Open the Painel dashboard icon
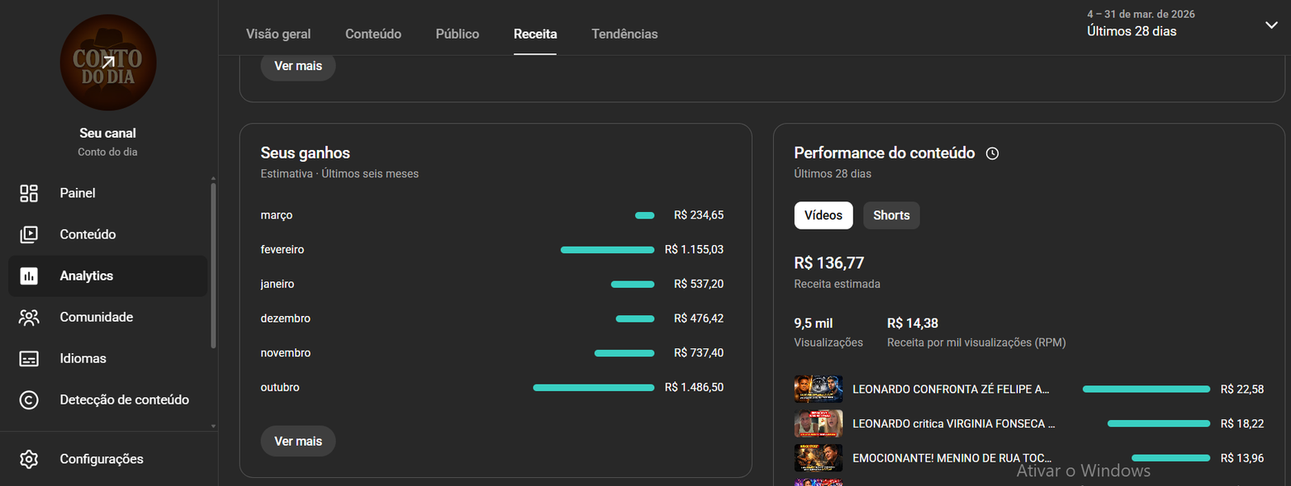The height and width of the screenshot is (486, 1291). (29, 193)
